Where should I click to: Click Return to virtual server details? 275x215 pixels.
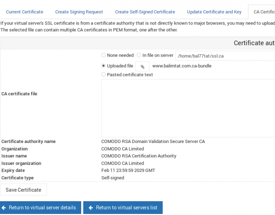click(38, 208)
